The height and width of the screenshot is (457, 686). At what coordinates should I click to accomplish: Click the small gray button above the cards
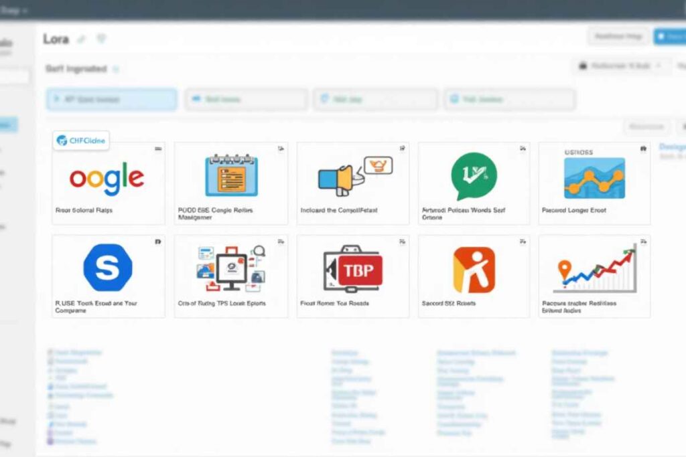pyautogui.click(x=646, y=126)
